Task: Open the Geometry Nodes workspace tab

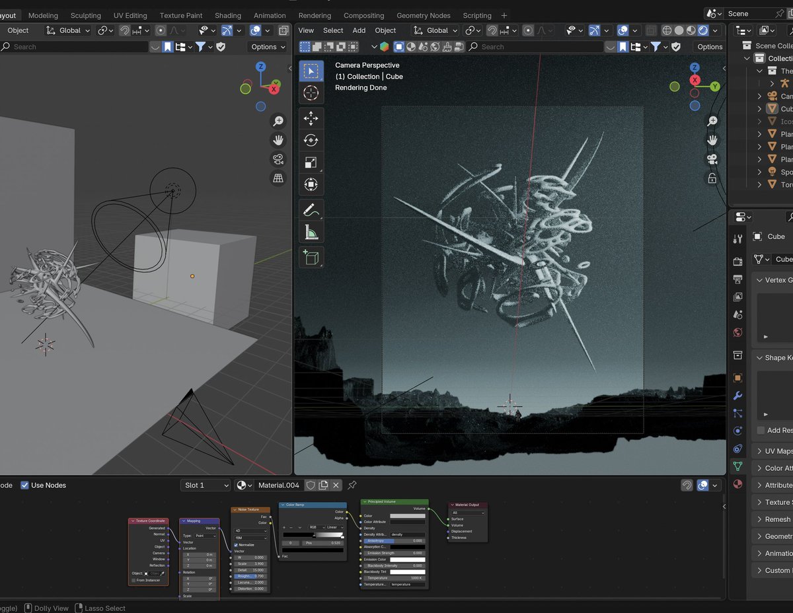Action: (424, 15)
